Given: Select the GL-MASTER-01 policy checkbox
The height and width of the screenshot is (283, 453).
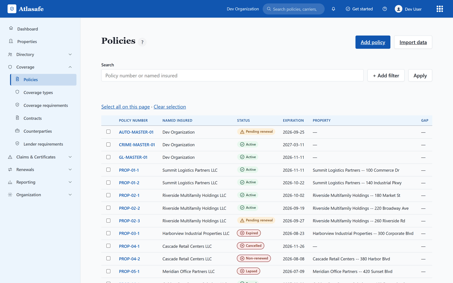Looking at the screenshot, I should point(108,157).
